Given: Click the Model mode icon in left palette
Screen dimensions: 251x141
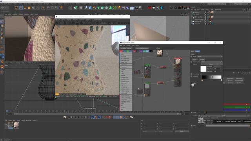Looking at the screenshot, I should [2, 22].
